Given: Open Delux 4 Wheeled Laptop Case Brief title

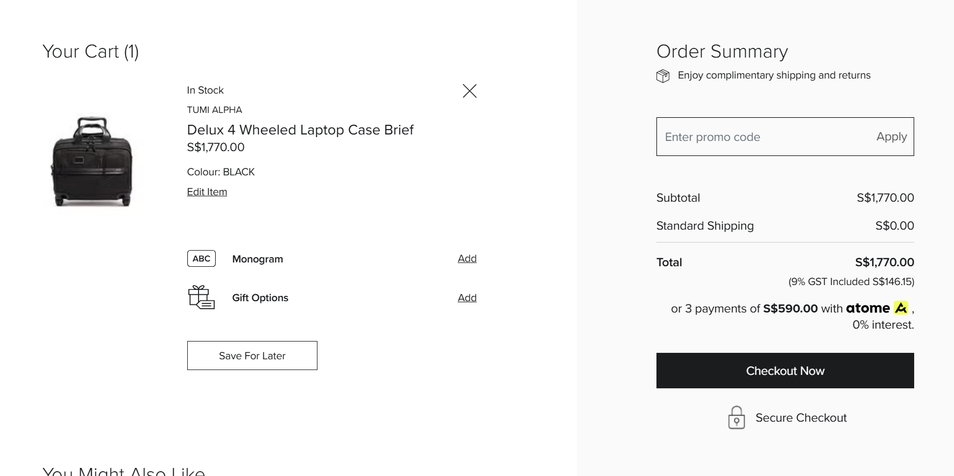Looking at the screenshot, I should [300, 130].
